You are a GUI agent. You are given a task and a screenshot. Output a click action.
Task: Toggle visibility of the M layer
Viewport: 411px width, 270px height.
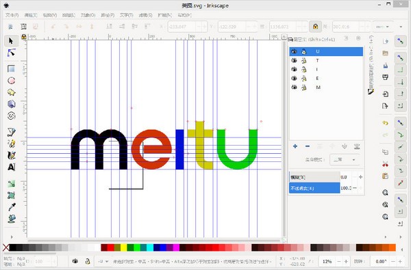pos(294,87)
